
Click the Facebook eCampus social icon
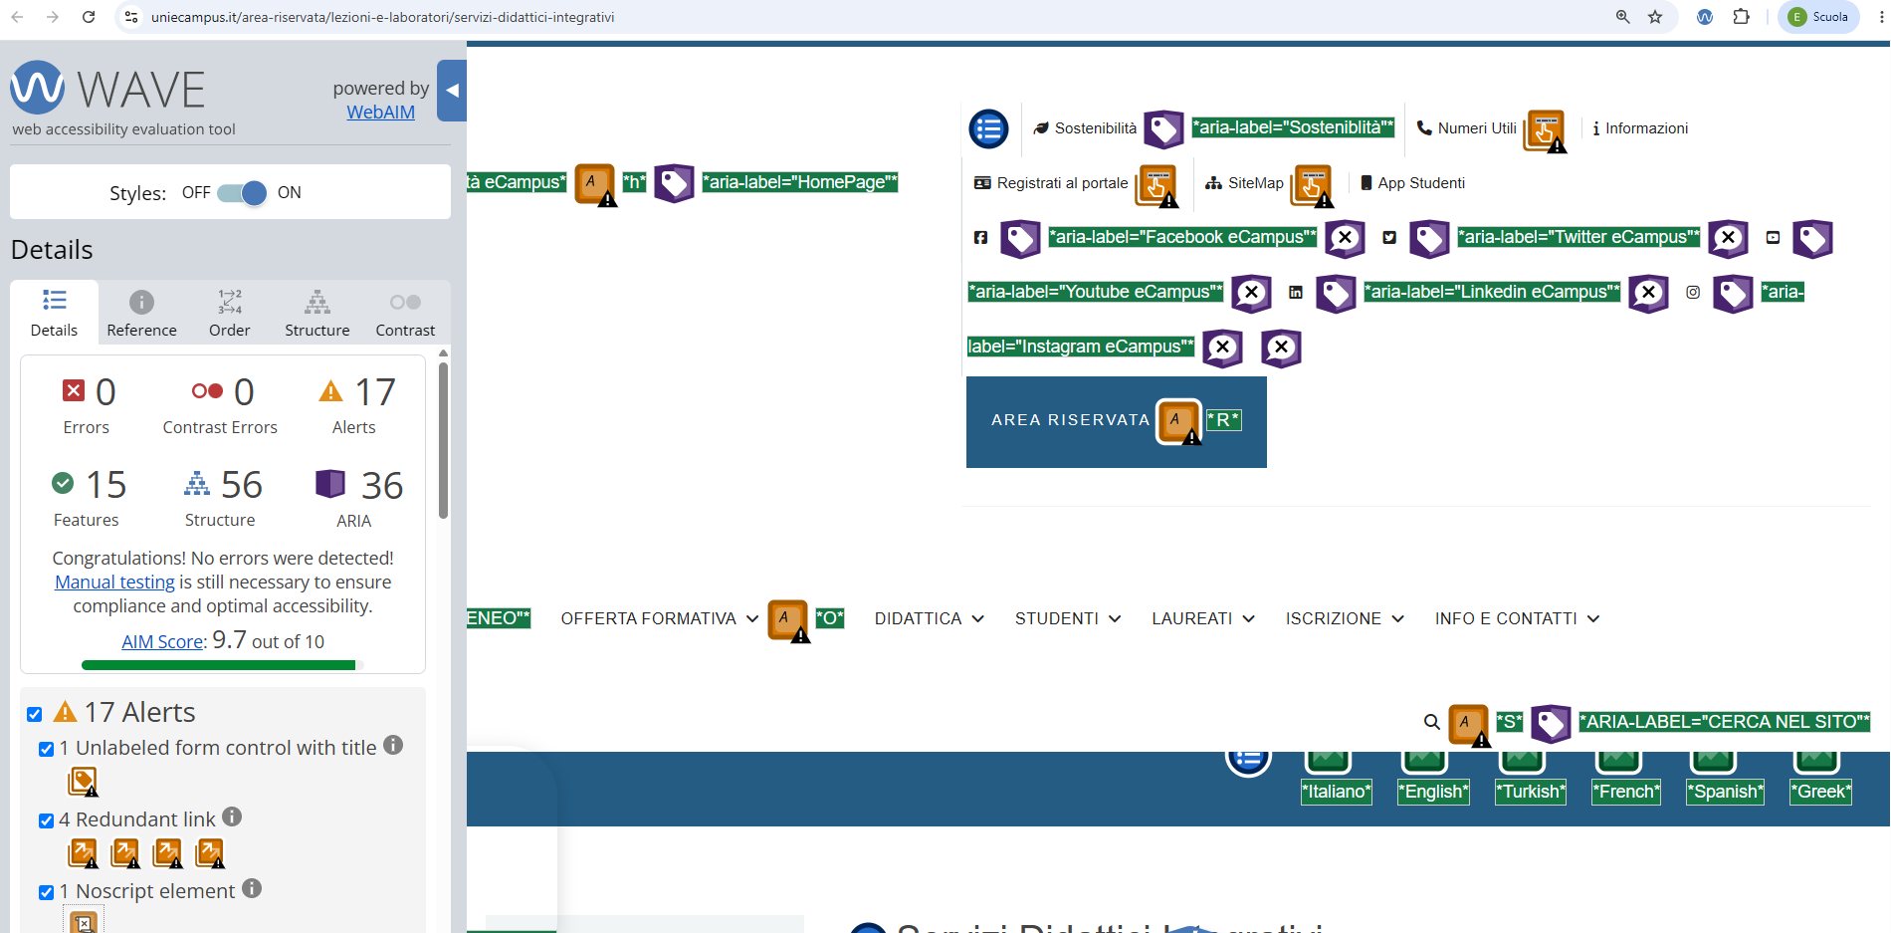[980, 238]
